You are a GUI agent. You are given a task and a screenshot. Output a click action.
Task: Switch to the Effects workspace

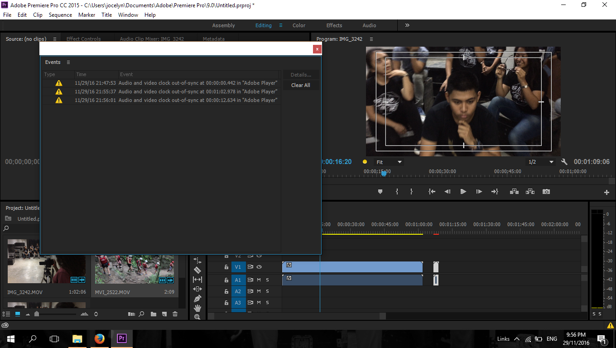[334, 25]
